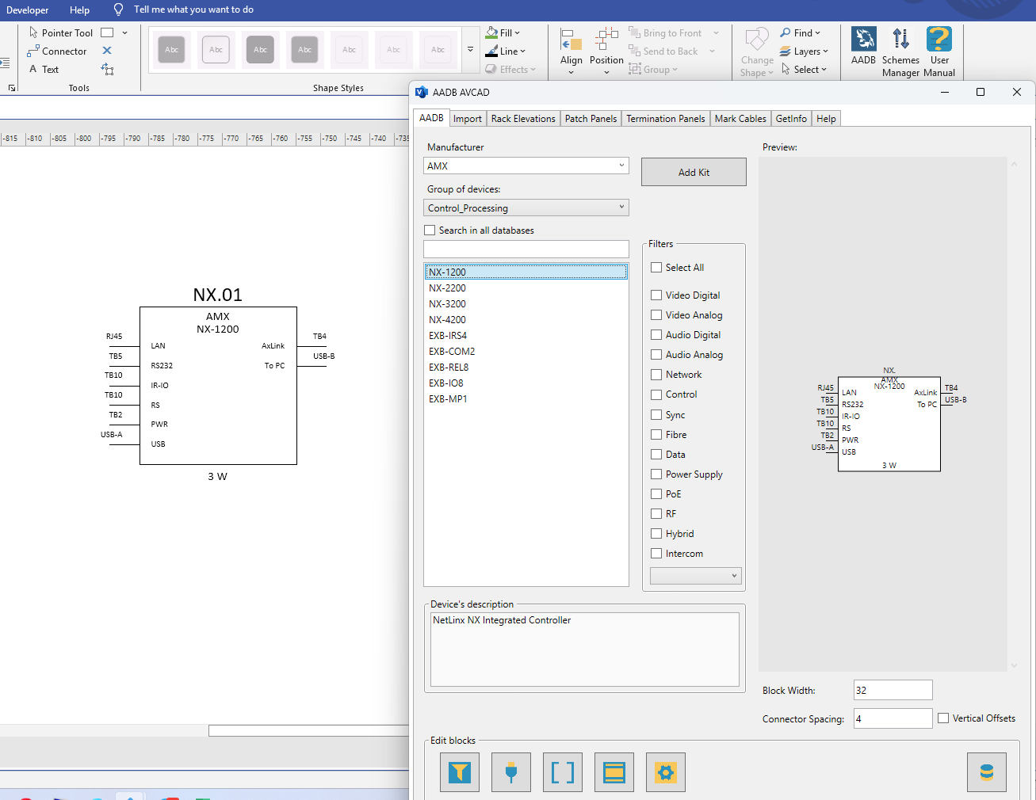Click the database icon at bottom right
This screenshot has width=1036, height=800.
coord(987,772)
